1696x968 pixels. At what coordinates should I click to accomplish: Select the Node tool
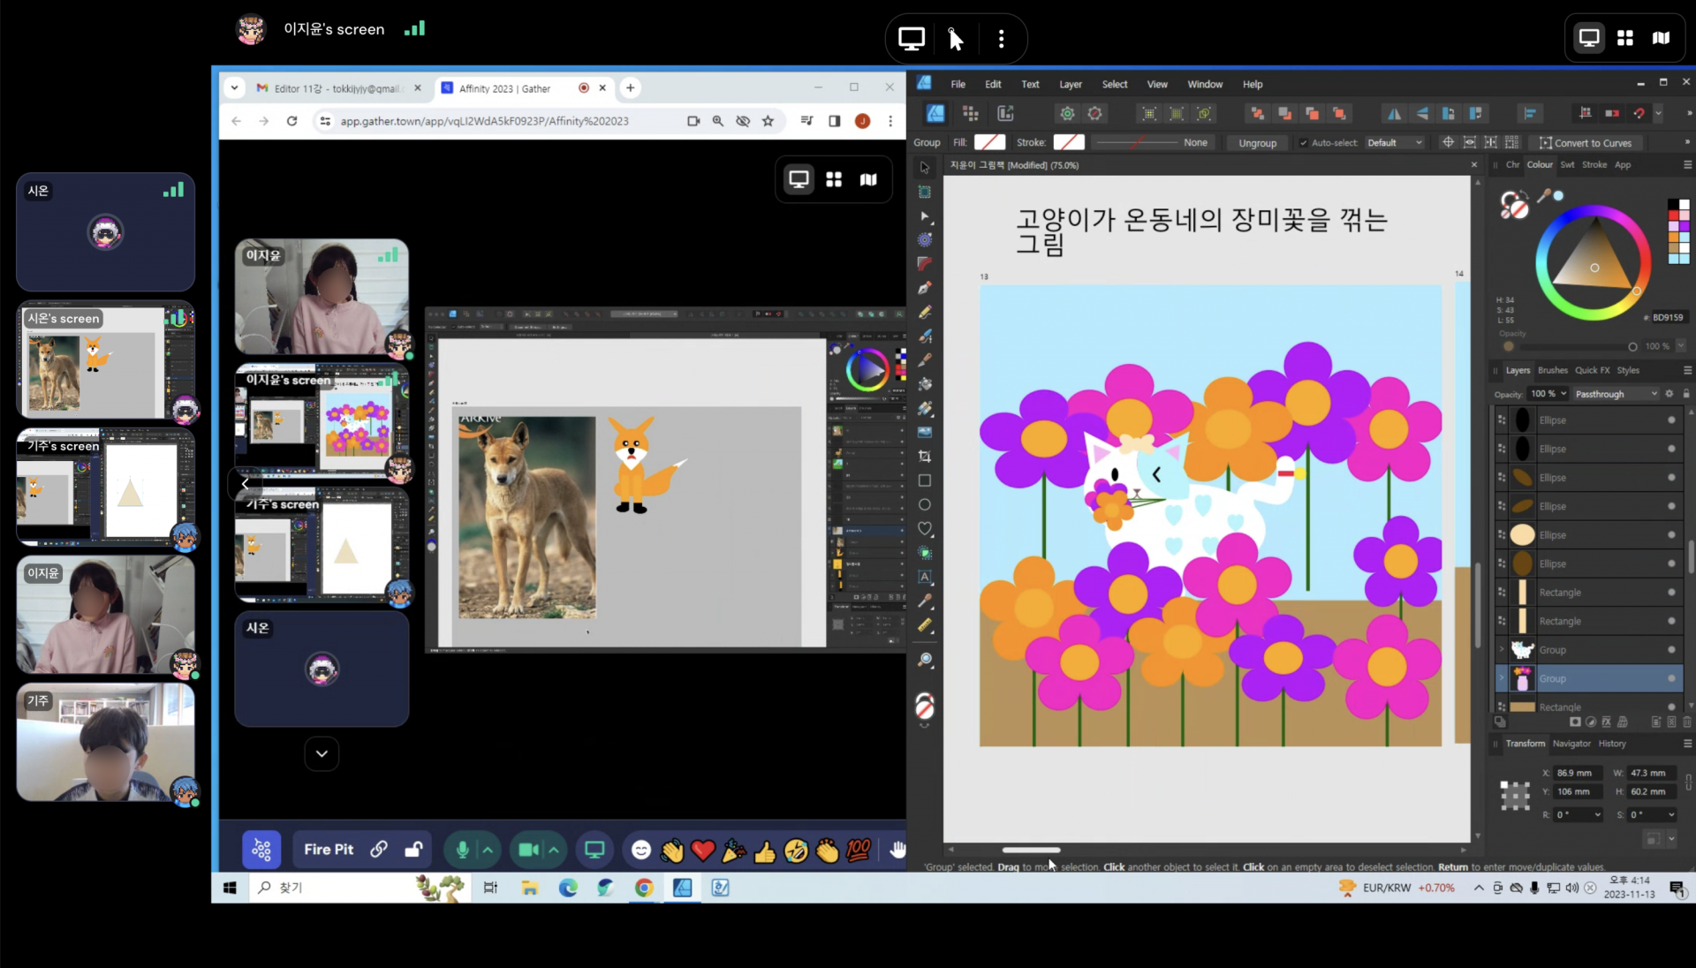click(925, 216)
